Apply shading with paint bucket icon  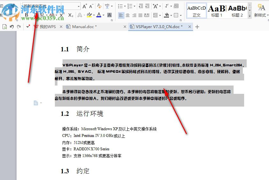pyautogui.click(x=166, y=15)
